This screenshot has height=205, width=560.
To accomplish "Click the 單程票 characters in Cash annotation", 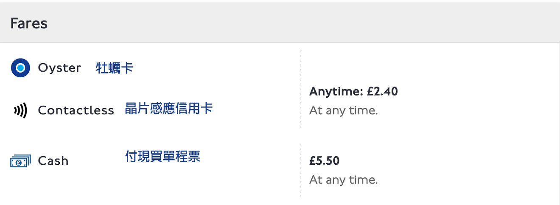I will pos(181,156).
